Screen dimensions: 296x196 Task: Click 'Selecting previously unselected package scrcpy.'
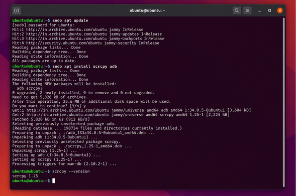tap(66, 141)
